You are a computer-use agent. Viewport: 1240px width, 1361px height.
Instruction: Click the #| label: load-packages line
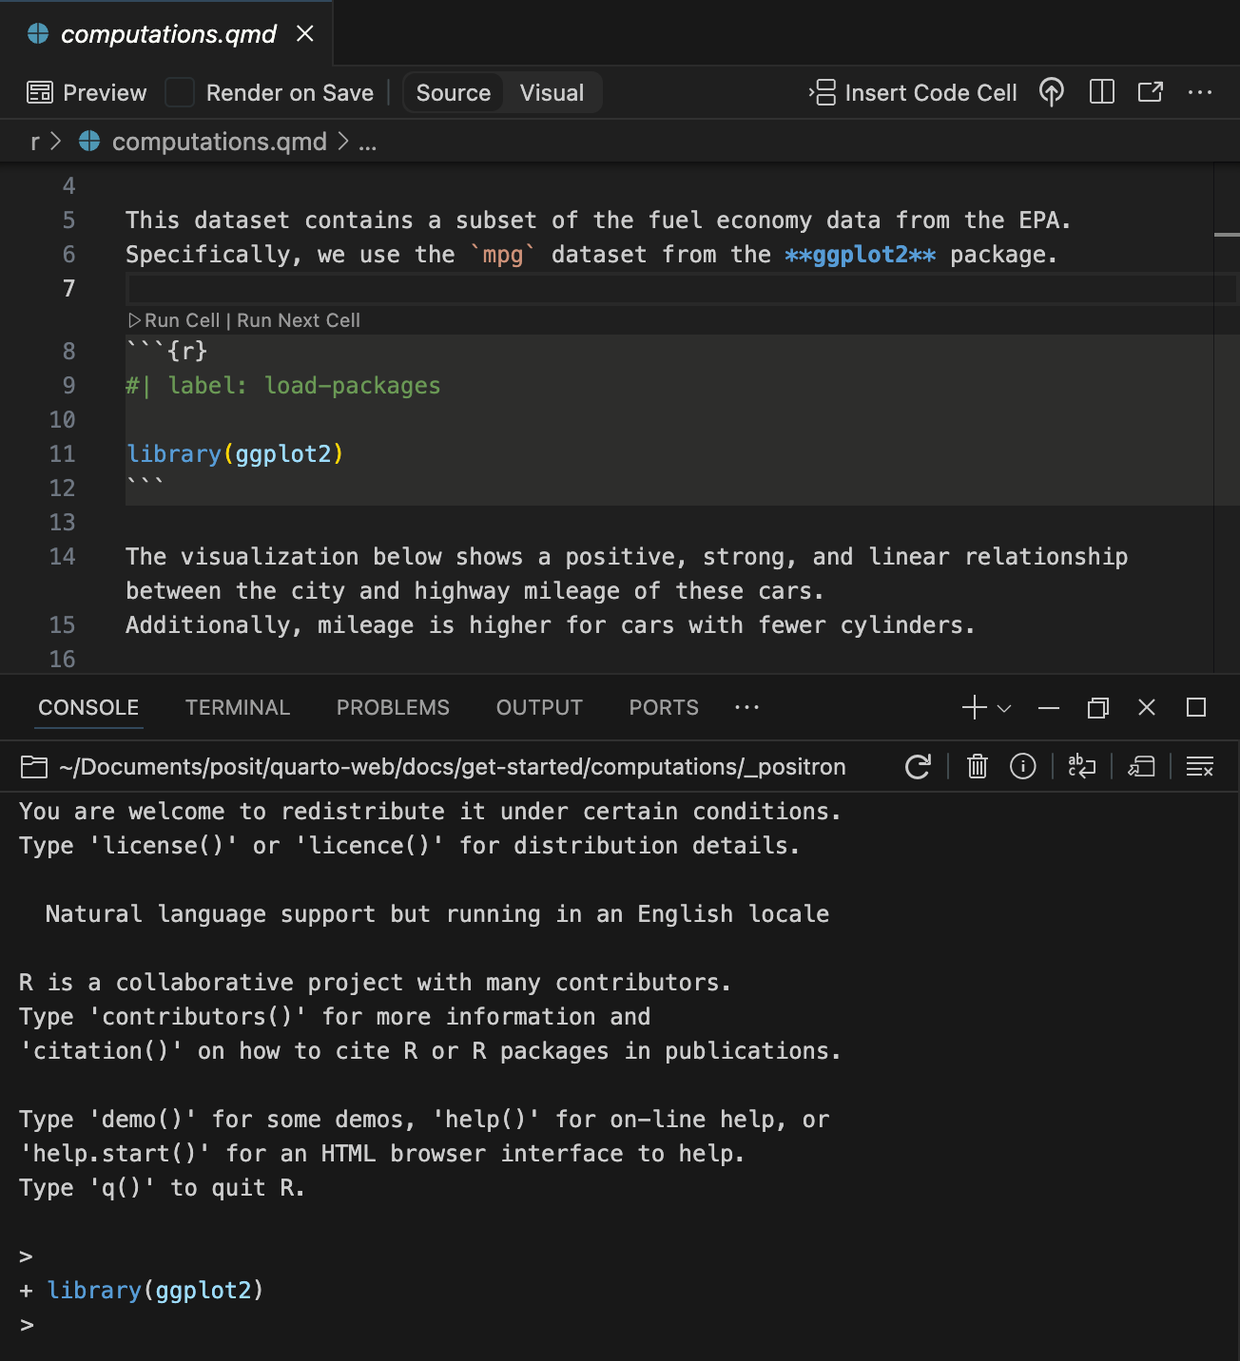283,386
